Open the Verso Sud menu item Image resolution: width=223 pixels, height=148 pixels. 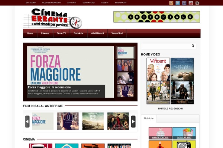pos(117,33)
